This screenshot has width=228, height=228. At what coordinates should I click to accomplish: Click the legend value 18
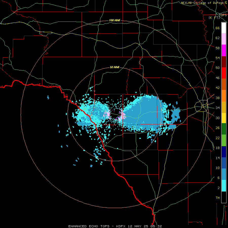(x=218, y=148)
